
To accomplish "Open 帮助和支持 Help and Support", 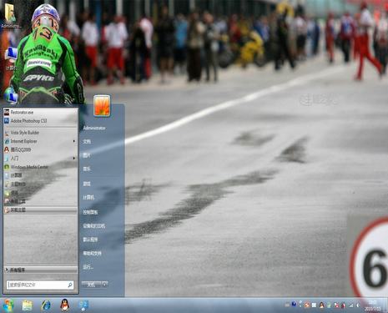I will coord(92,254).
